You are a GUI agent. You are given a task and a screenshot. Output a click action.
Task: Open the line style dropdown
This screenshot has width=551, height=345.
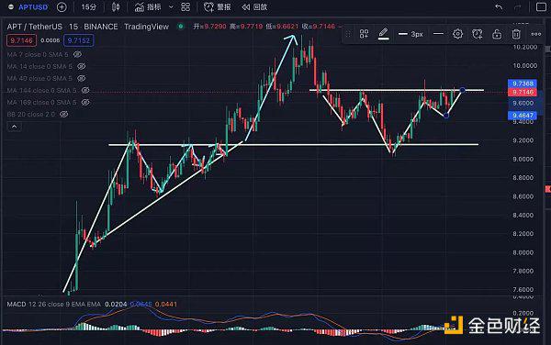click(438, 34)
